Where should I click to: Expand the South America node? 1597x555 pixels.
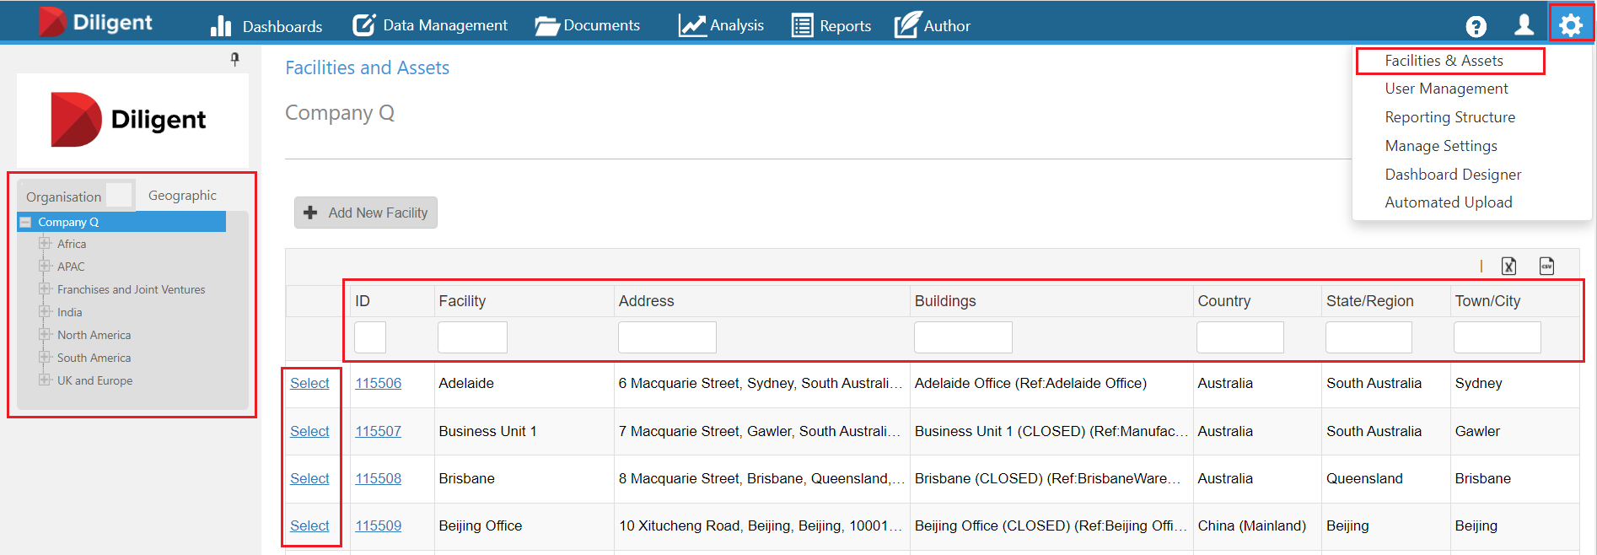point(45,358)
